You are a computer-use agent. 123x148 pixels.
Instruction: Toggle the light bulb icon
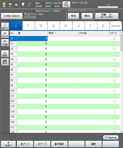[23, 5]
